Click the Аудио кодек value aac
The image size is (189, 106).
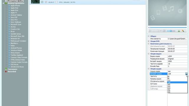[177, 71]
